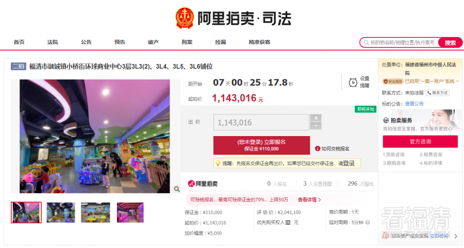Image resolution: width=464 pixels, height=248 pixels.
Task: Click the bid amount input field
Action: tap(261, 122)
